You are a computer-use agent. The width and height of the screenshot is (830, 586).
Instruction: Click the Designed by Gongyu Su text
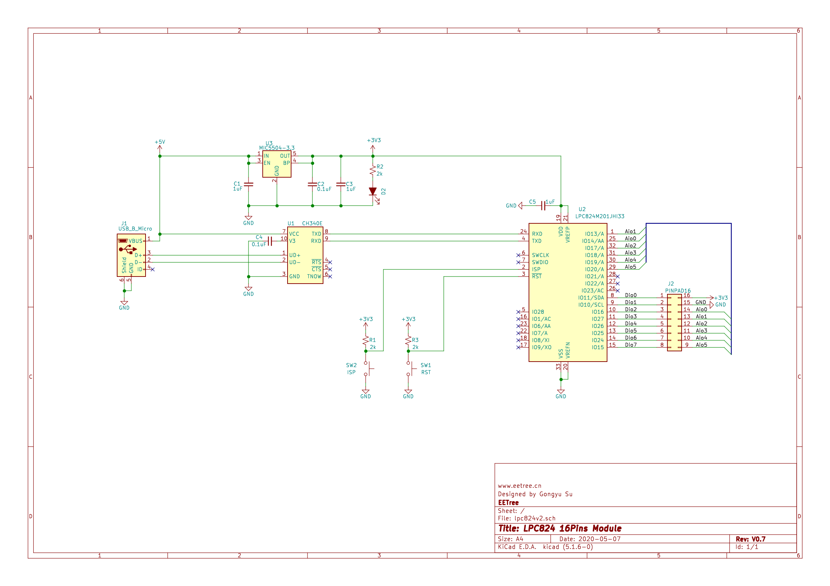click(535, 494)
